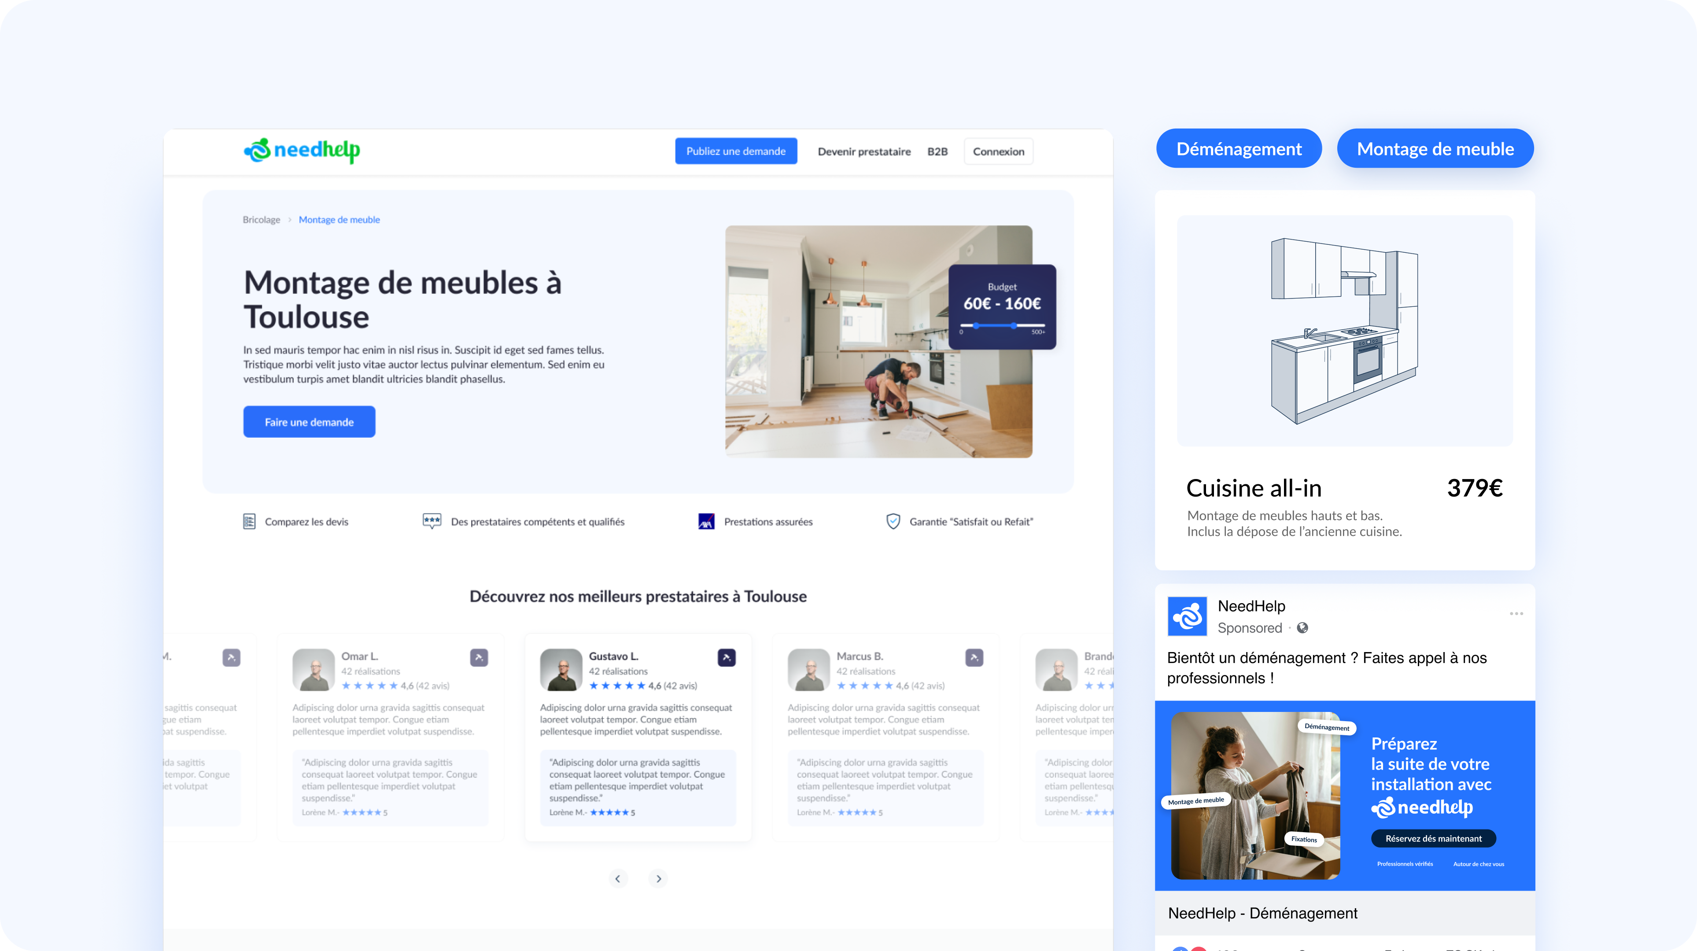Image resolution: width=1697 pixels, height=951 pixels.
Task: Select the Déménagement tab pill
Action: 1239,149
